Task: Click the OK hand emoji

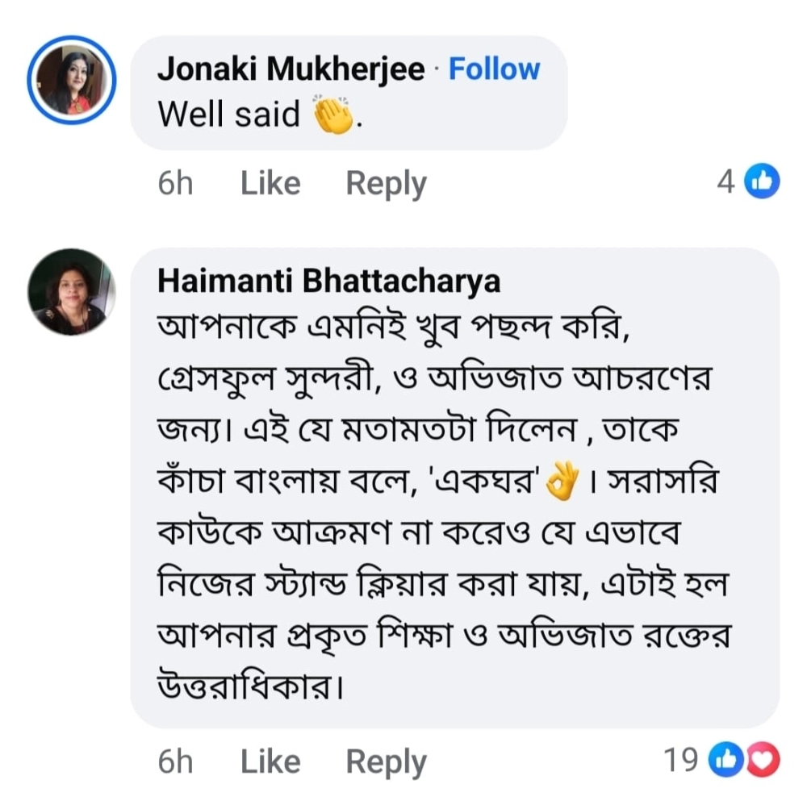Action: (563, 484)
